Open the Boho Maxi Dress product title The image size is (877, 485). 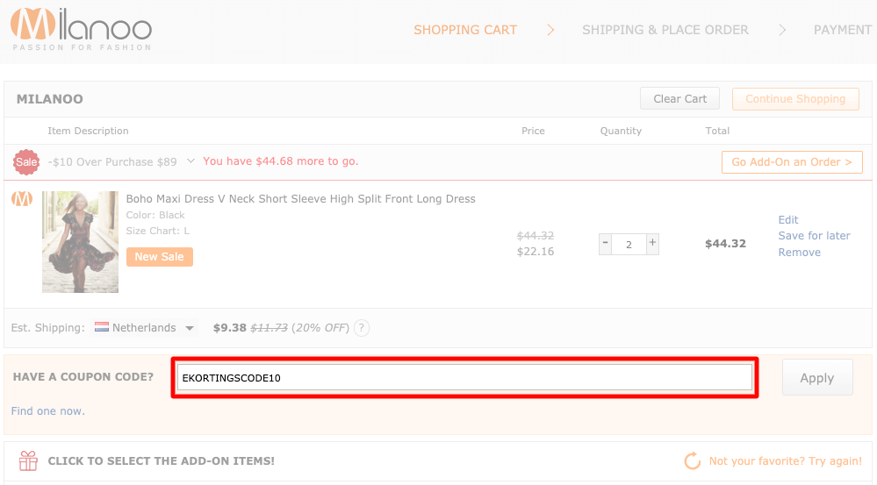pos(300,199)
